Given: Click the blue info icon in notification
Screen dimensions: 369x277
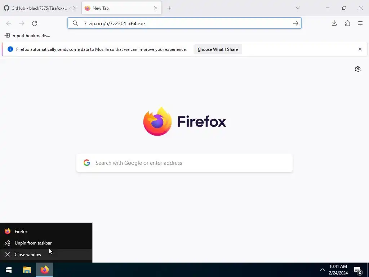Looking at the screenshot, I should click(x=10, y=49).
